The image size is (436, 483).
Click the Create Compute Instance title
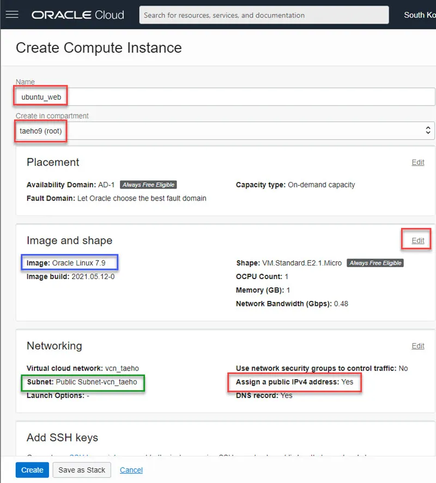(x=99, y=48)
